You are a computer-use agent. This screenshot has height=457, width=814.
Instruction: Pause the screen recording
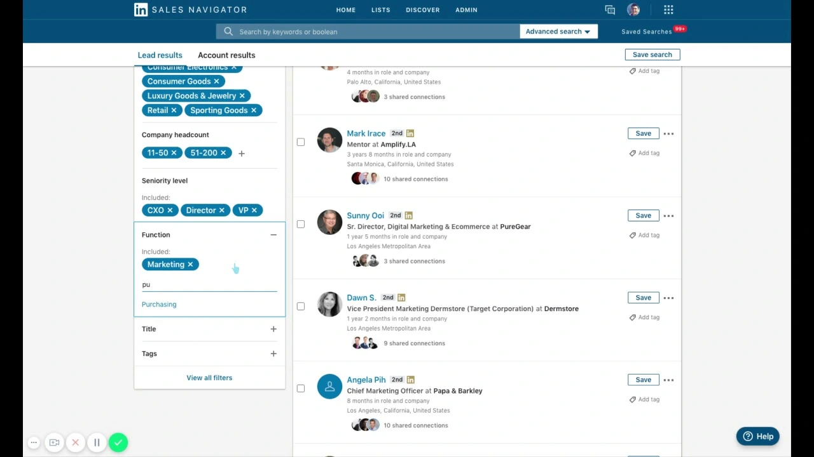point(97,442)
